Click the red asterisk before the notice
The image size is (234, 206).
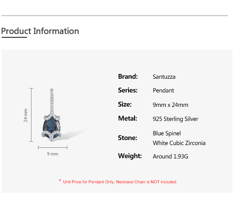[x=60, y=181]
